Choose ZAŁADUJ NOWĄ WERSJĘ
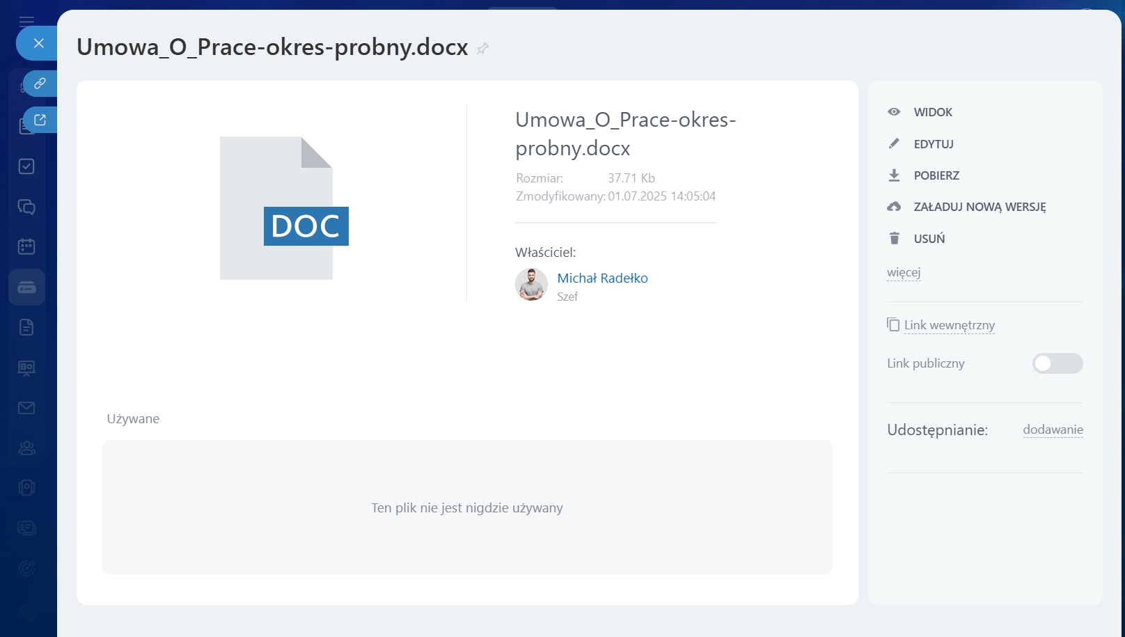 coord(980,207)
